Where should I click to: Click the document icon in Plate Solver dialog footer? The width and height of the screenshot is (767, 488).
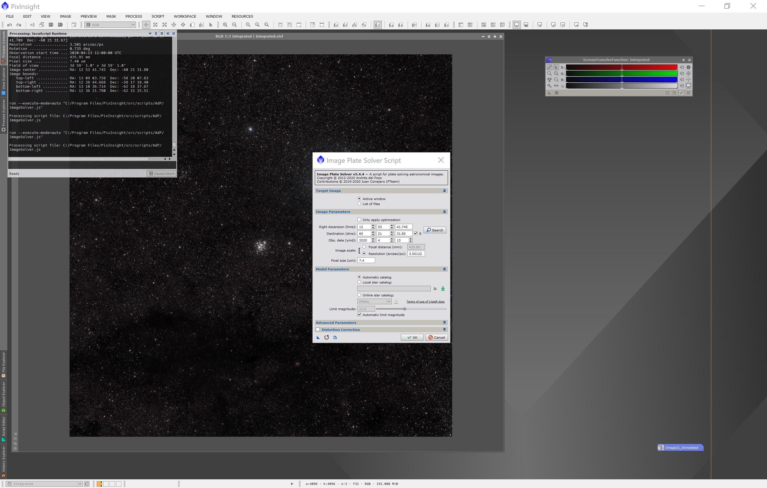335,338
